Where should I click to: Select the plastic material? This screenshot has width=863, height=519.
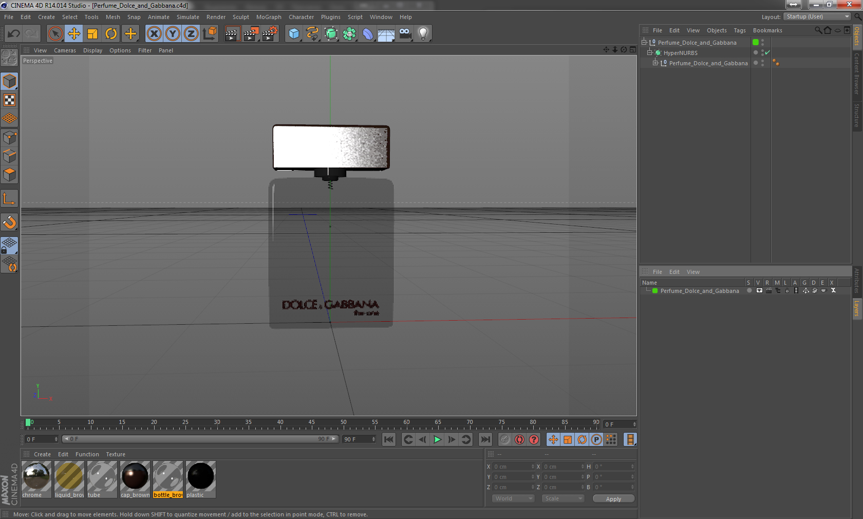[x=201, y=479]
